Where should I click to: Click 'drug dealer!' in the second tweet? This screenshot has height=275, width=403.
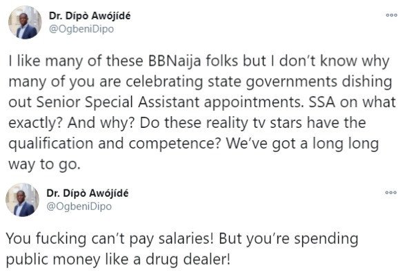click(x=188, y=259)
